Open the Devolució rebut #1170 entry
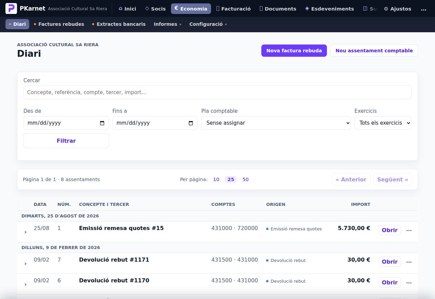Viewport: 435px width, 299px height. [389, 282]
